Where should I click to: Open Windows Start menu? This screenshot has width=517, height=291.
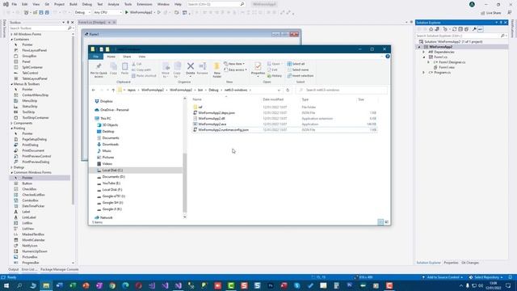(6, 285)
